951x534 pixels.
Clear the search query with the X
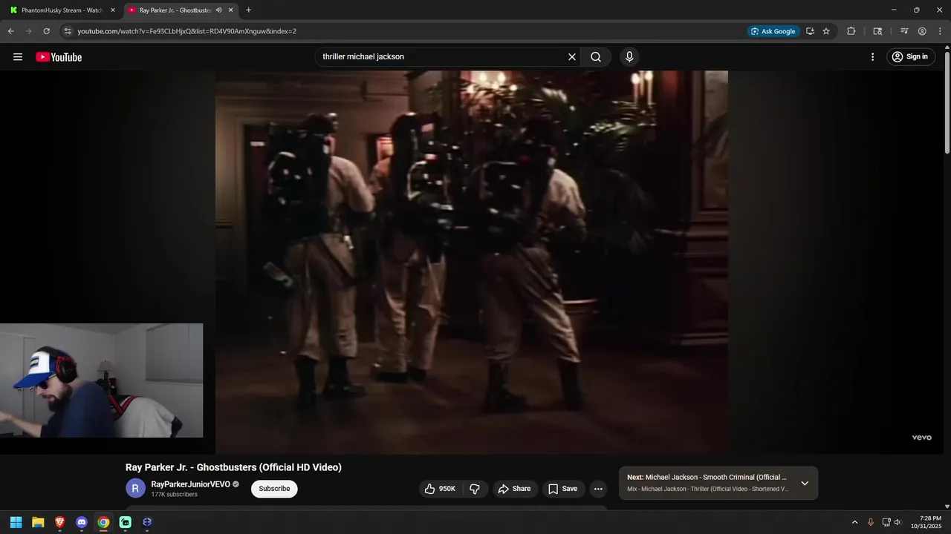coord(572,57)
